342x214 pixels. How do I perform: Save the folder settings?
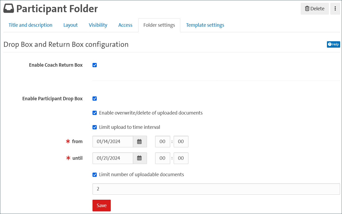101,206
